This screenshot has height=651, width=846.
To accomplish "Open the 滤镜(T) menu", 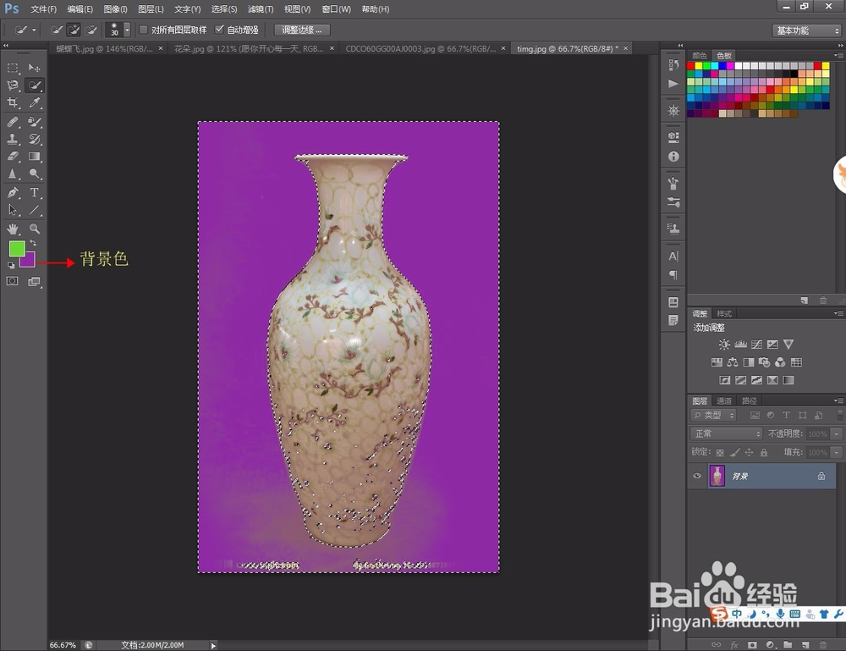I will [x=261, y=9].
